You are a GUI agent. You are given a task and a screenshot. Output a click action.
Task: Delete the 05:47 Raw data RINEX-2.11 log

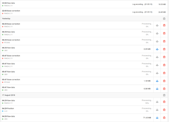pos(164,65)
